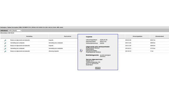Click magnifier icon for the 49049 km workshop notice
169x112 pixels.
[5, 43]
